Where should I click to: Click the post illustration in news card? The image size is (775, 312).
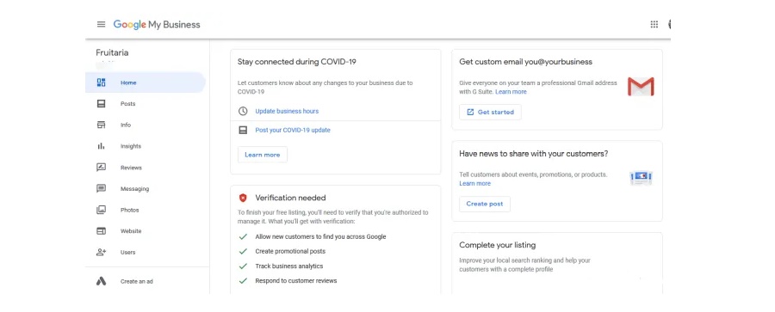[641, 178]
